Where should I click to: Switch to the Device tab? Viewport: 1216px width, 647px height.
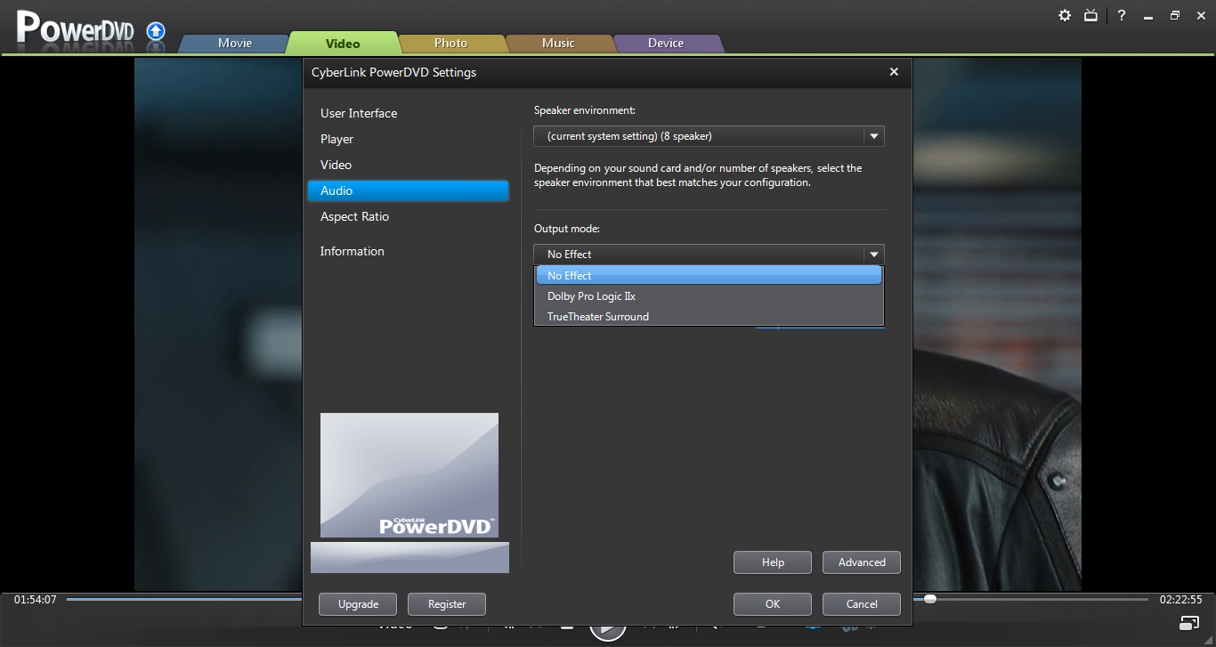pyautogui.click(x=666, y=43)
